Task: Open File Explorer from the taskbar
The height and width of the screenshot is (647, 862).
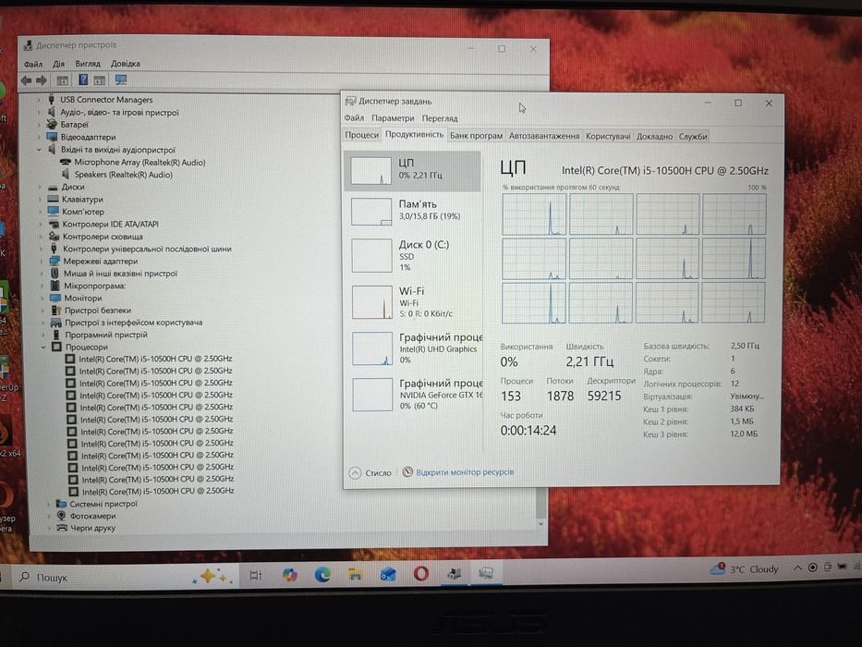Action: tap(355, 575)
